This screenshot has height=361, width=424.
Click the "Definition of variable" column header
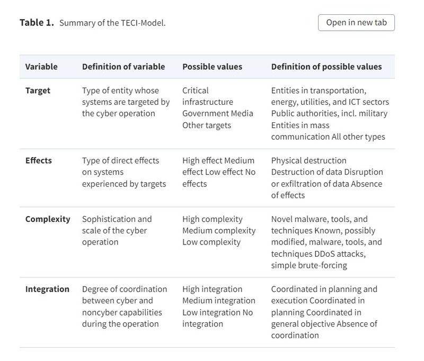pyautogui.click(x=123, y=67)
